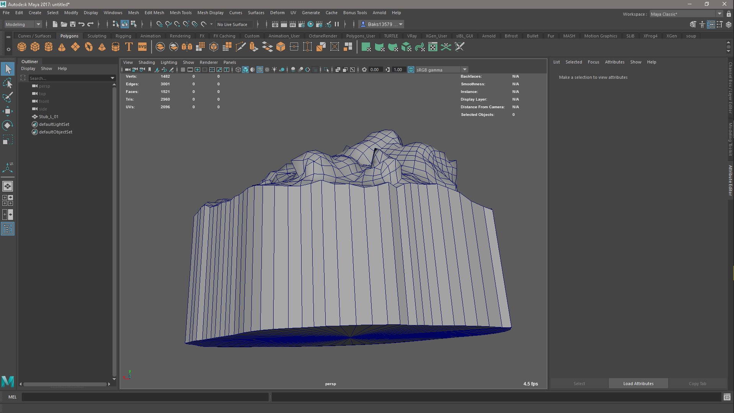Click the Save scene icon
Image resolution: width=734 pixels, height=413 pixels.
point(72,24)
